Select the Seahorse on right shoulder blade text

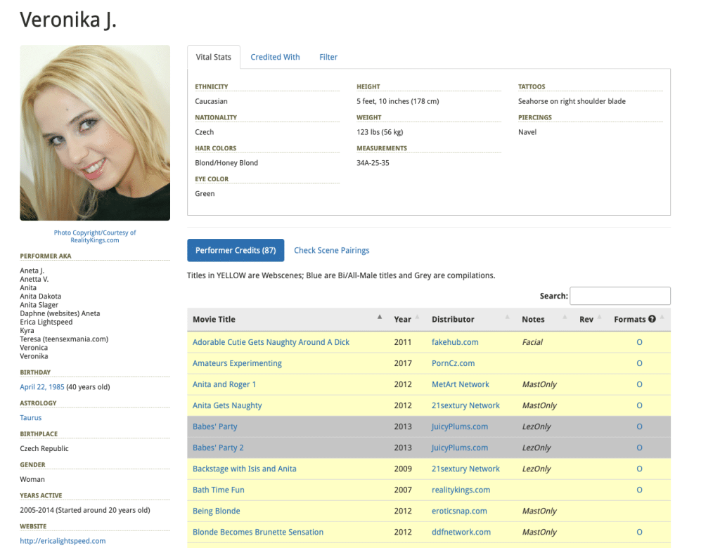point(572,101)
